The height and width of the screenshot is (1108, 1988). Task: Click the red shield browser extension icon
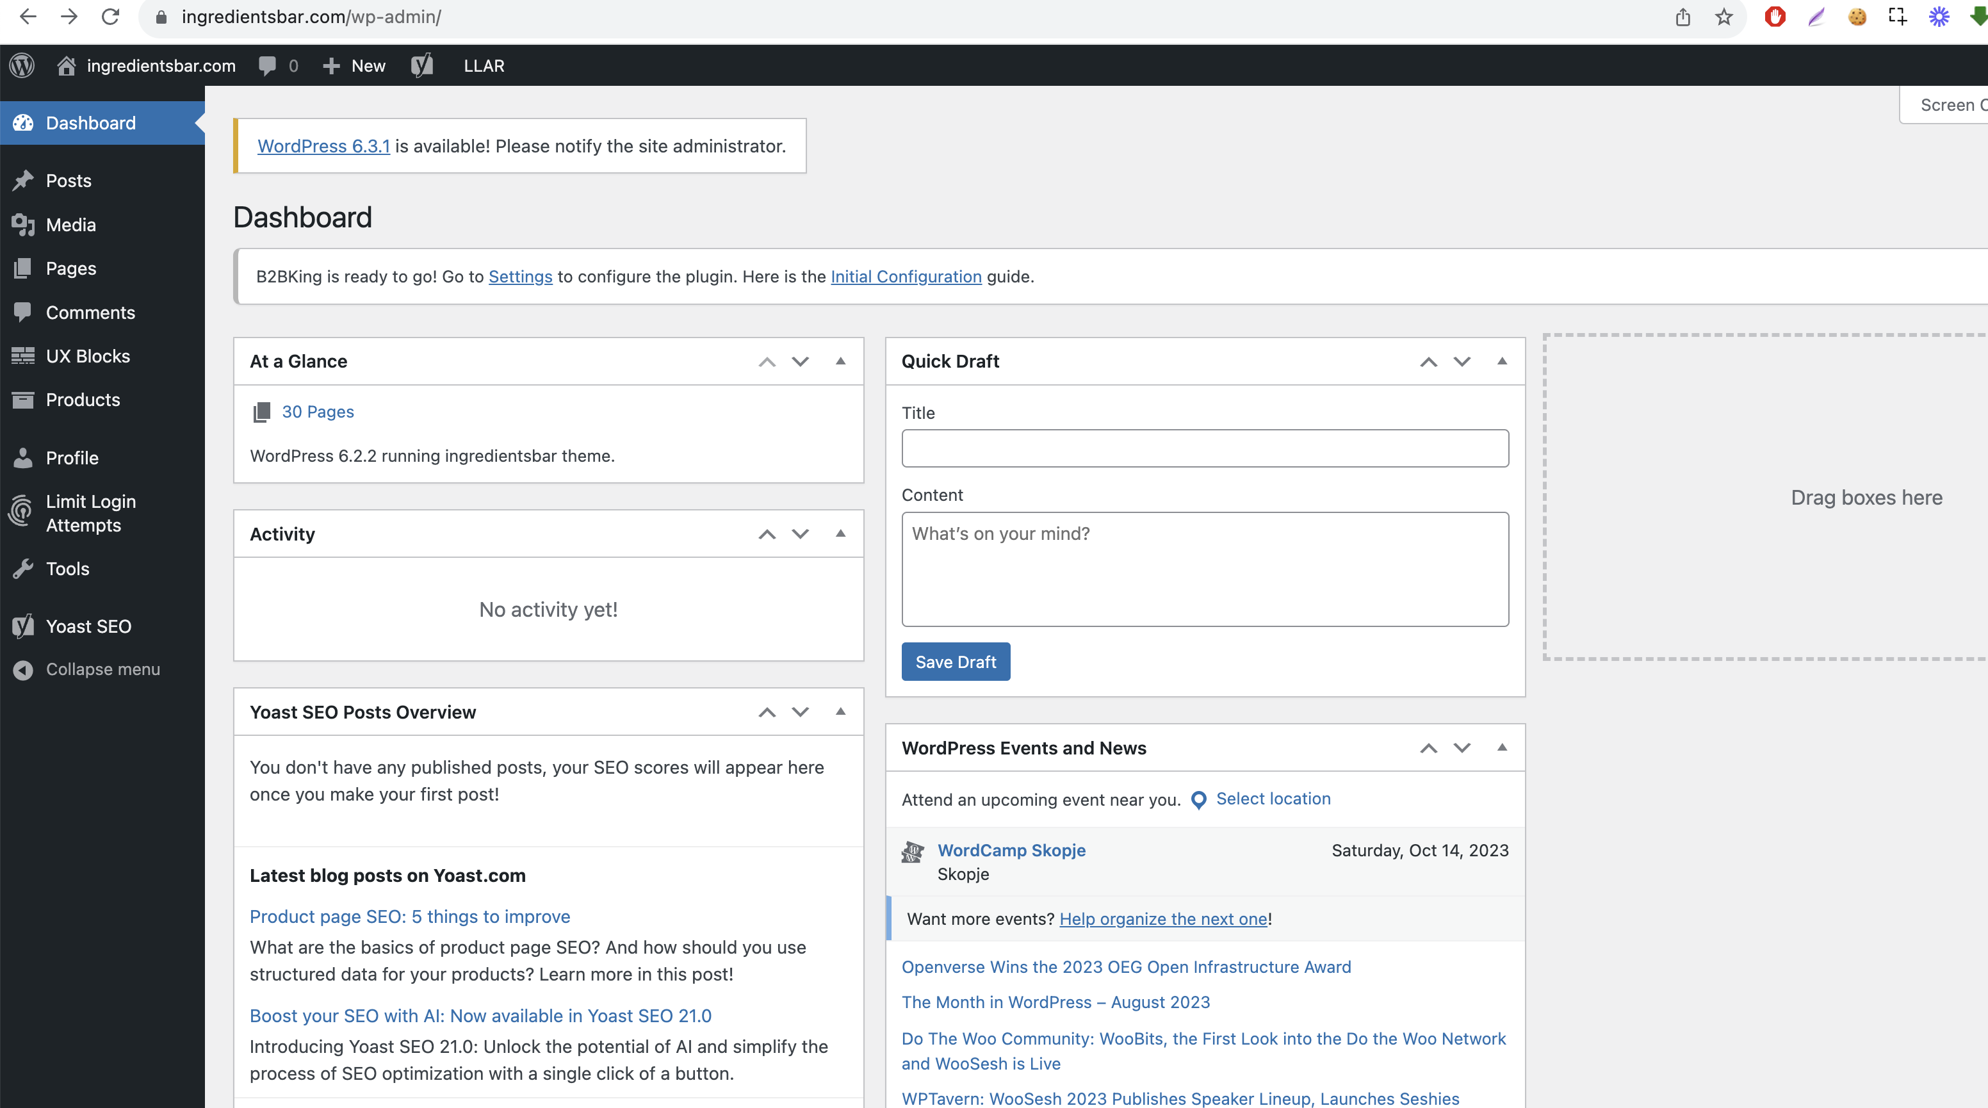[x=1775, y=16]
